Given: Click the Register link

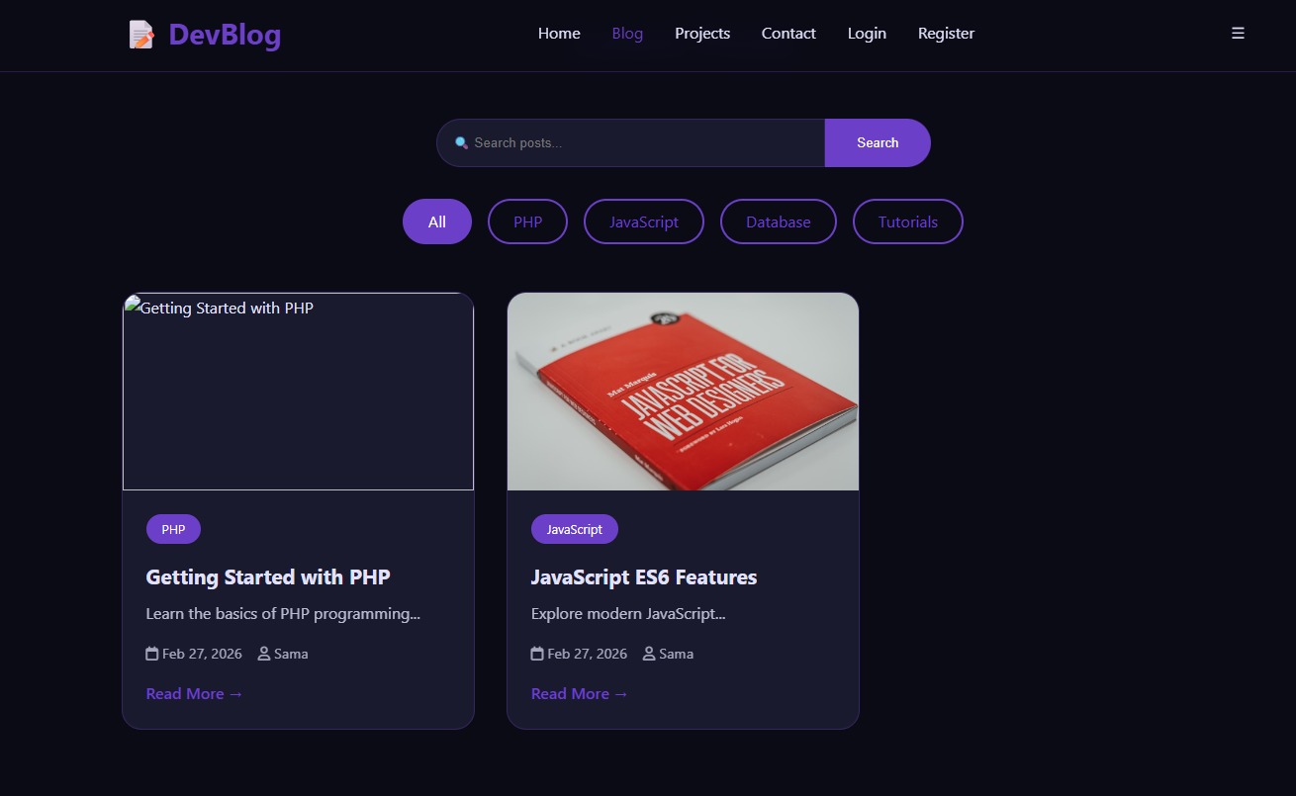Looking at the screenshot, I should pos(945,33).
